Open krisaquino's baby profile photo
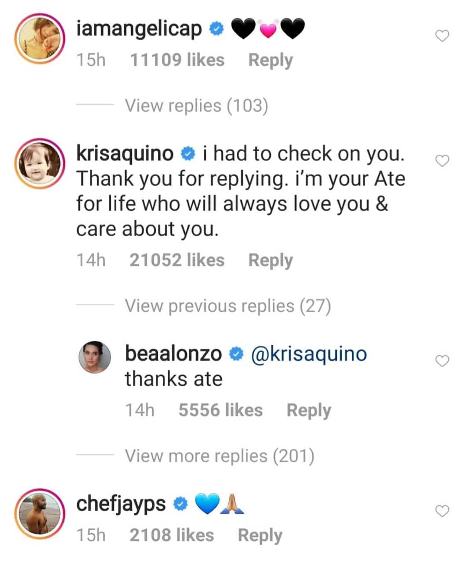 click(40, 163)
